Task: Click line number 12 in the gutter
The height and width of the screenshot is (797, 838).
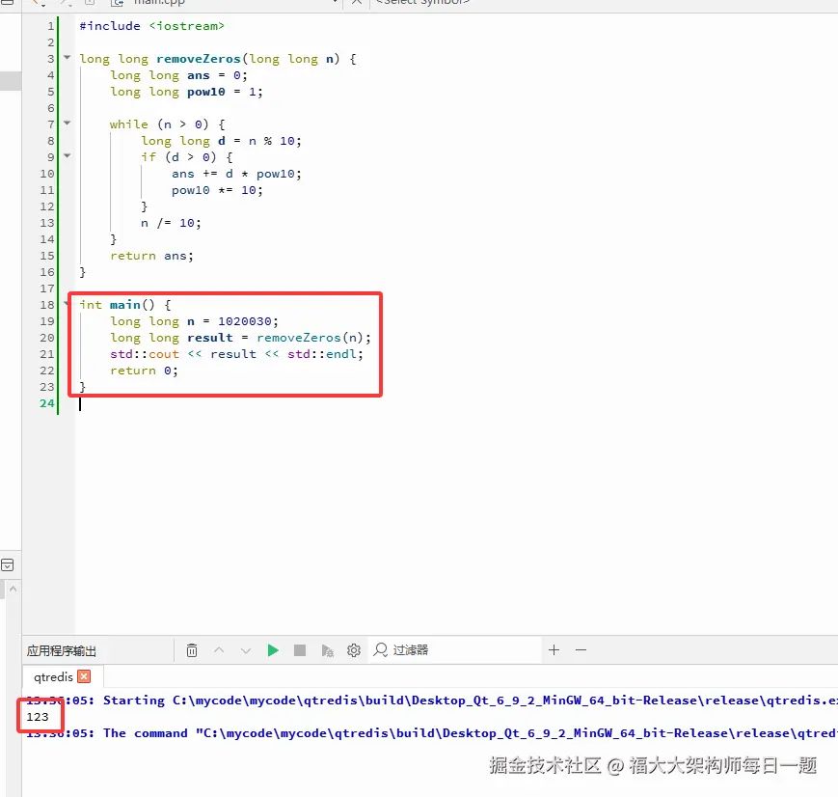Action: pyautogui.click(x=47, y=207)
